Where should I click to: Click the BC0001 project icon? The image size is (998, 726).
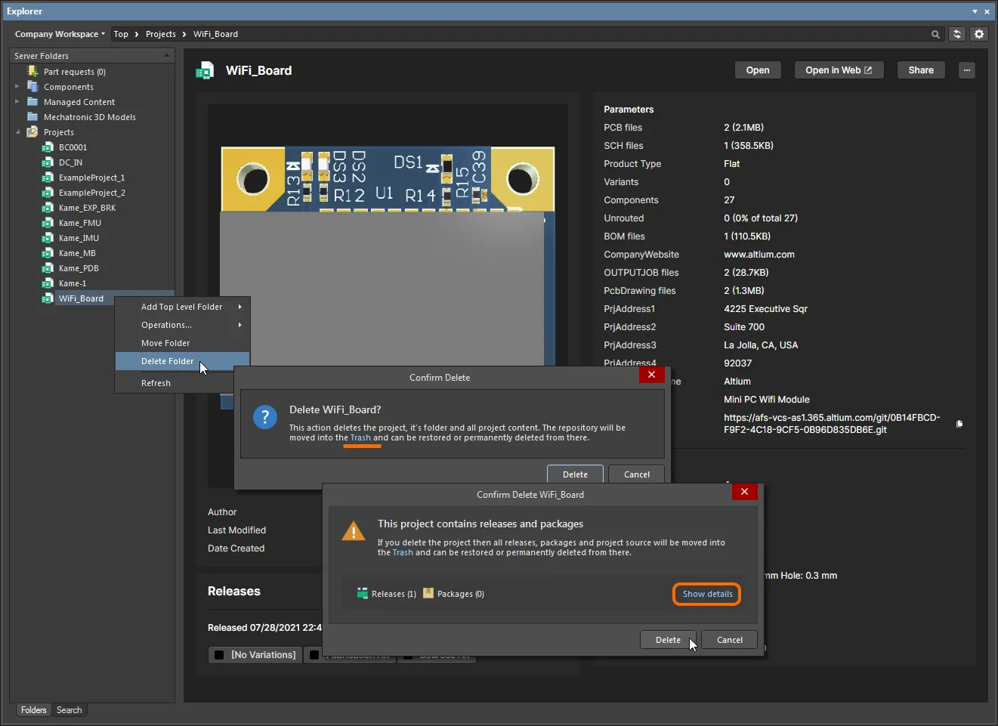coord(48,147)
